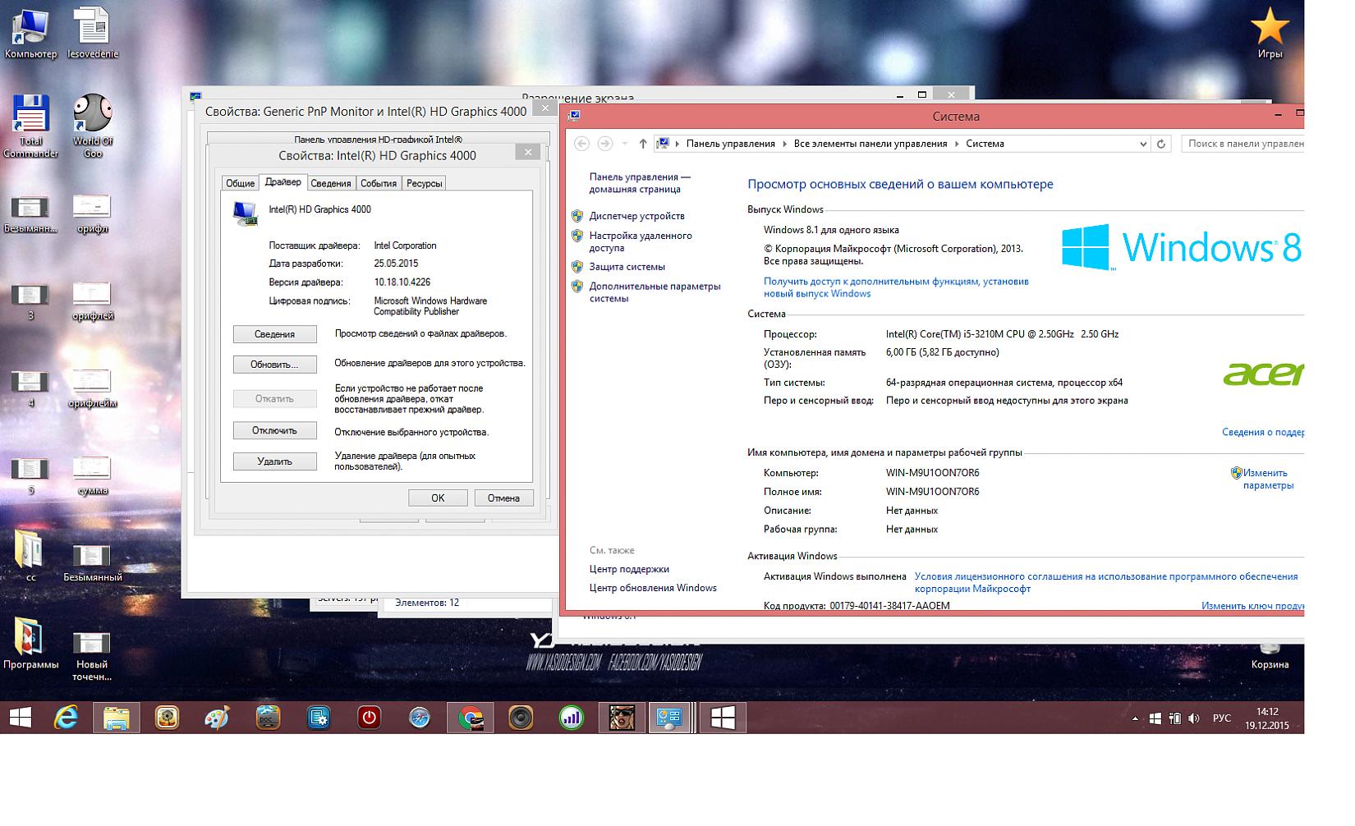Switch to the Сведения tab

pos(330,183)
